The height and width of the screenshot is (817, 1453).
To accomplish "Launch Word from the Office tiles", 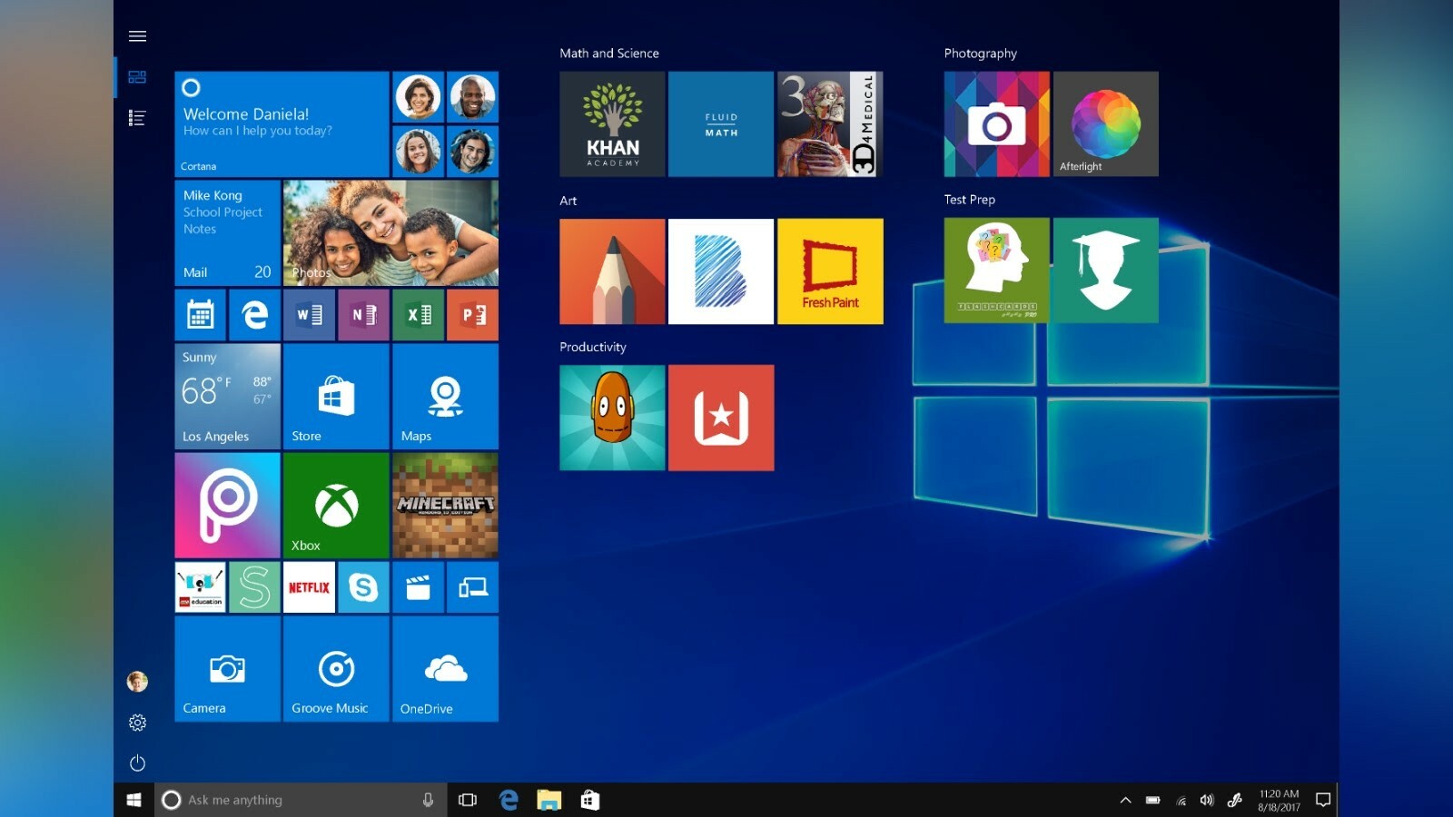I will 309,315.
